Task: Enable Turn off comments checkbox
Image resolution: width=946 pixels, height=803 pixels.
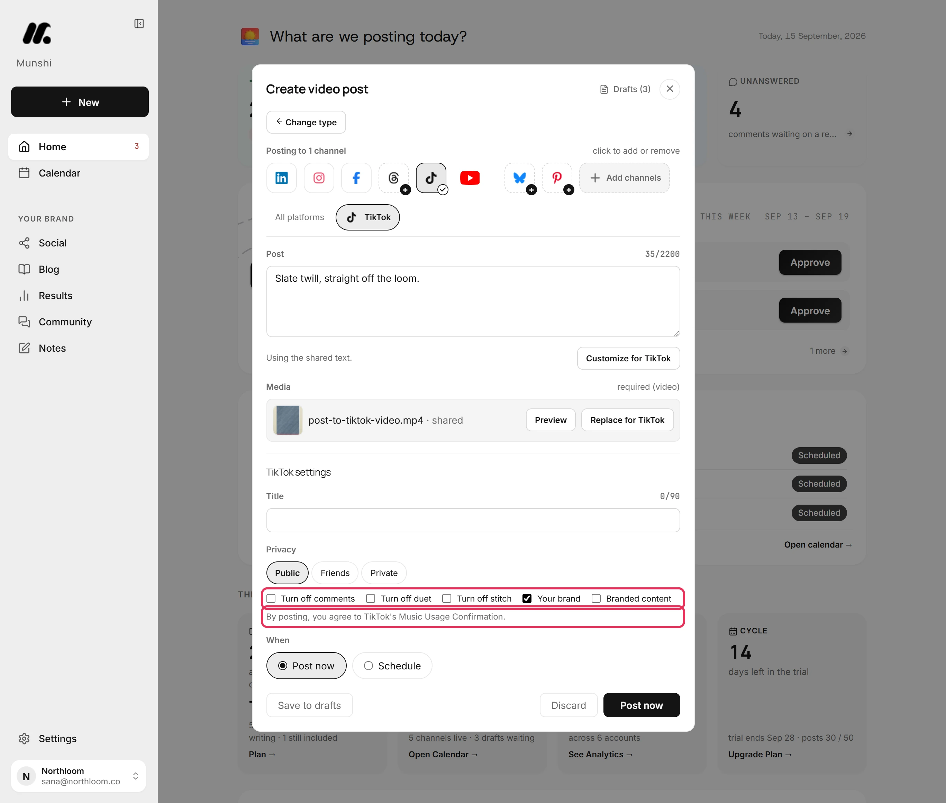Action: [271, 598]
